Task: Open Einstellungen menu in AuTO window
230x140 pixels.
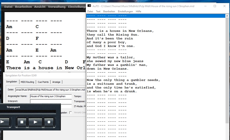Action: (x=125, y=11)
